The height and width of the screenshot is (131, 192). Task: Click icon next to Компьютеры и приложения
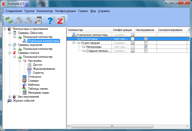[10, 29]
